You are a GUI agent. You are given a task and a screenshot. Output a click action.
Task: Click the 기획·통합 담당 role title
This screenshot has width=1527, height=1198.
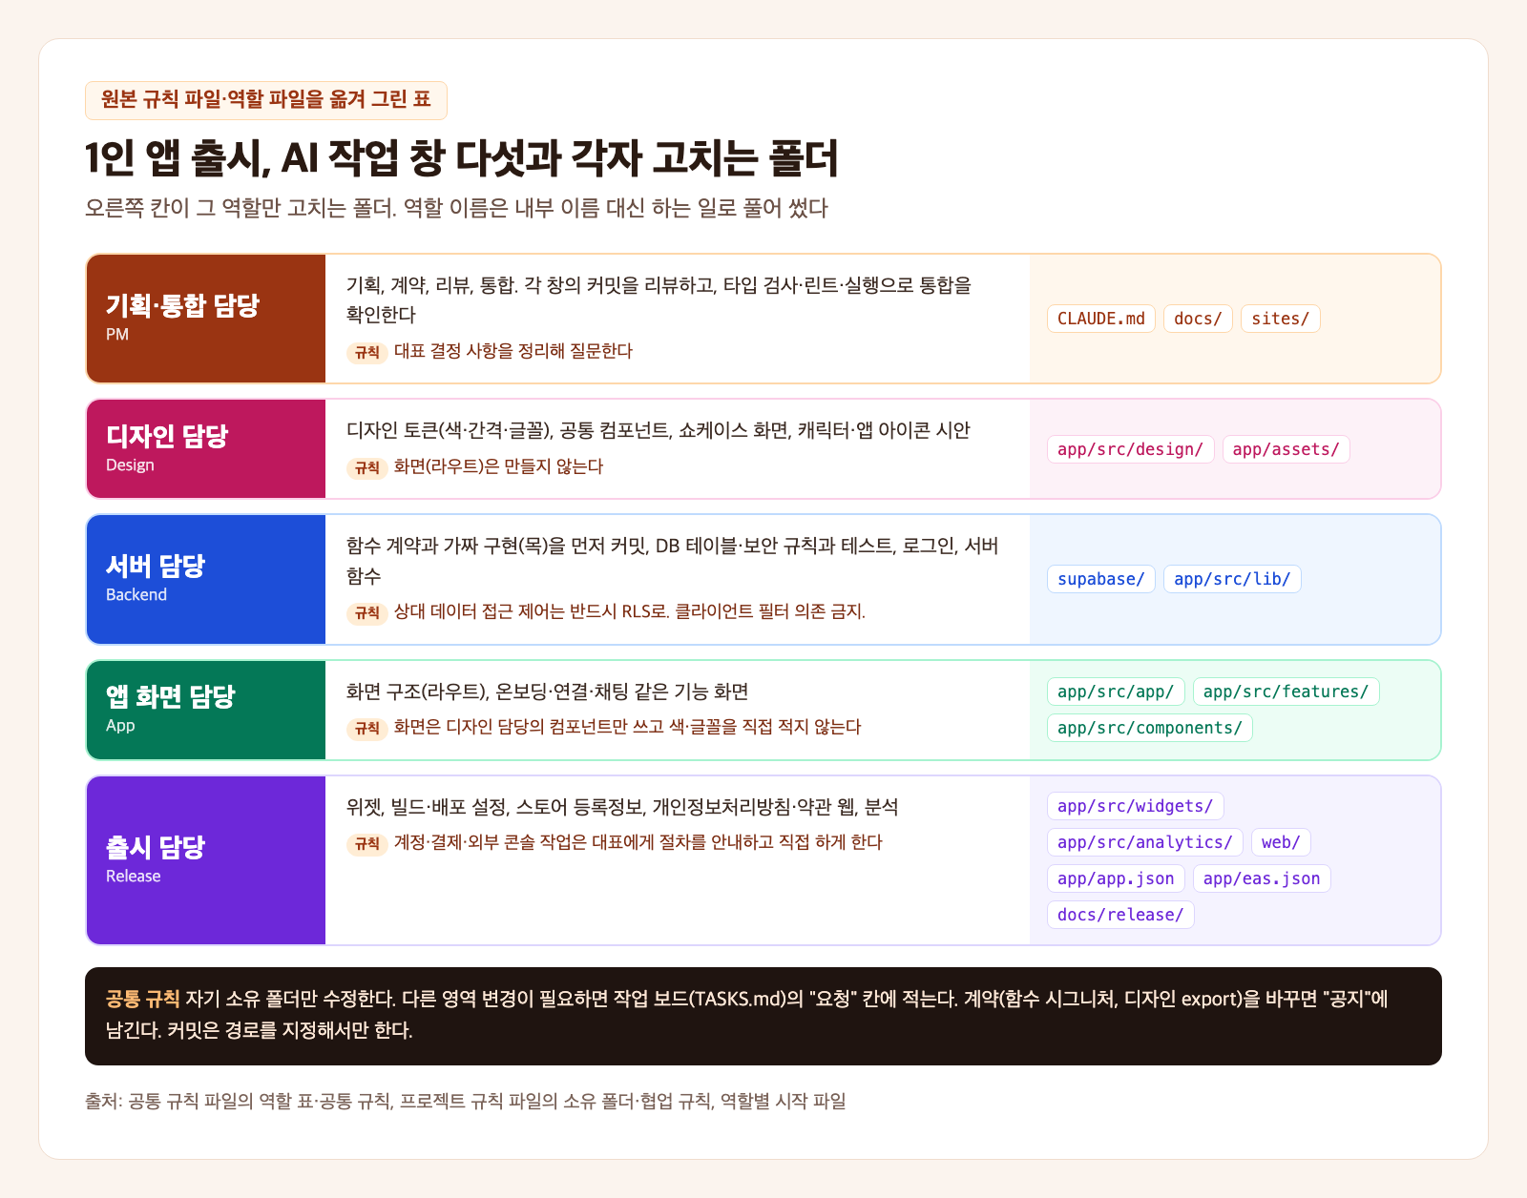coord(182,305)
